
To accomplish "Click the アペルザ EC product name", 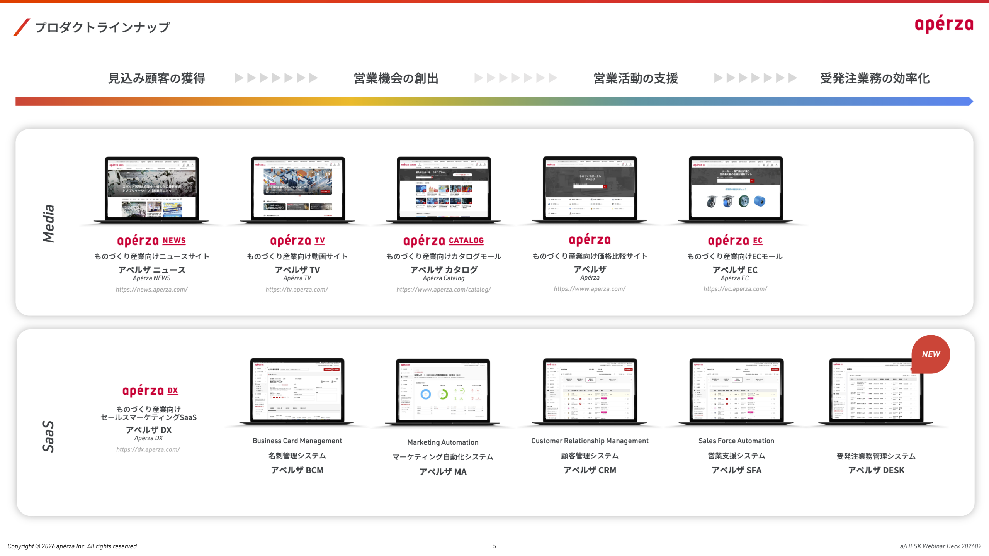I will (x=735, y=270).
